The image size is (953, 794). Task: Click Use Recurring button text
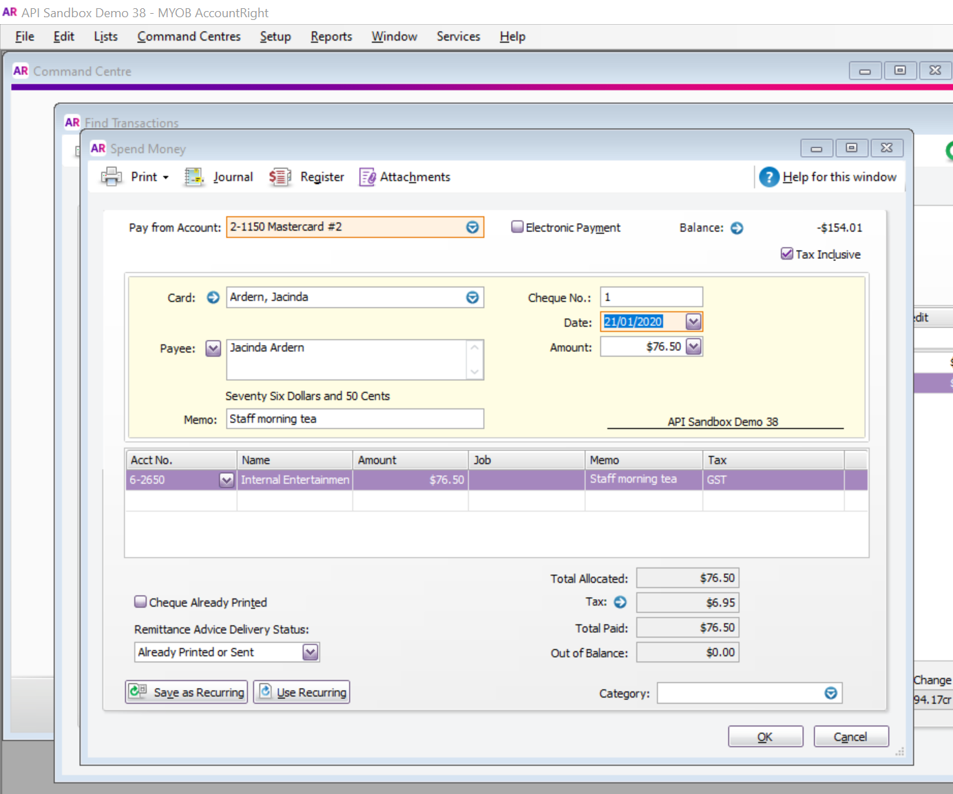coord(312,692)
